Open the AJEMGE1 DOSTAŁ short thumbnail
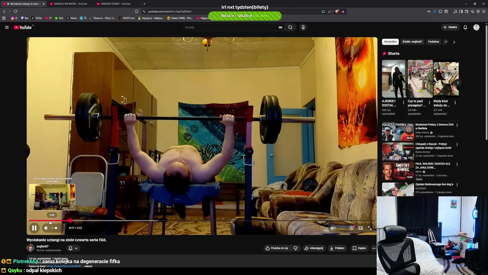This screenshot has height=275, width=488. [394, 78]
